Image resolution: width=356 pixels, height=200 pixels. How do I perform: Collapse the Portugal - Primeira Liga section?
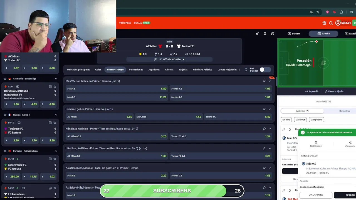click(56, 151)
